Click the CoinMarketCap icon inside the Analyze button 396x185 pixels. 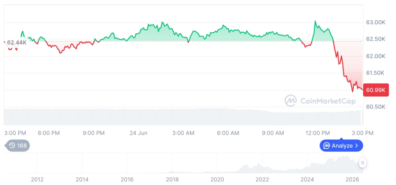[x=326, y=145]
